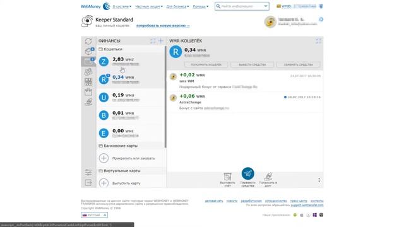Click the expand icon in the ФИНАНСЫ header
The height and width of the screenshot is (227, 404).
tap(153, 41)
